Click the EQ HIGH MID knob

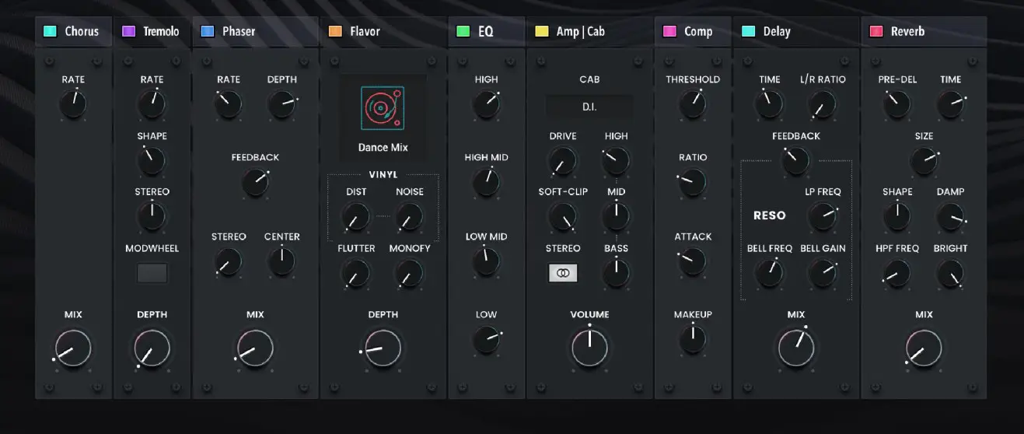click(x=487, y=183)
